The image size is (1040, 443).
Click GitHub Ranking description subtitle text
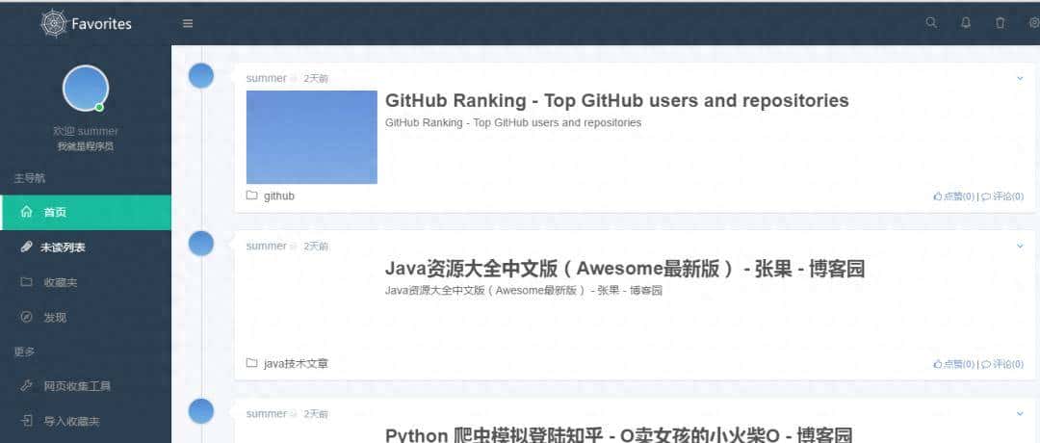pos(513,122)
